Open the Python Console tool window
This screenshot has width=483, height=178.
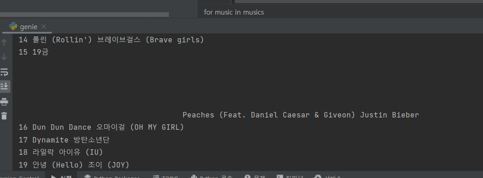(x=212, y=177)
